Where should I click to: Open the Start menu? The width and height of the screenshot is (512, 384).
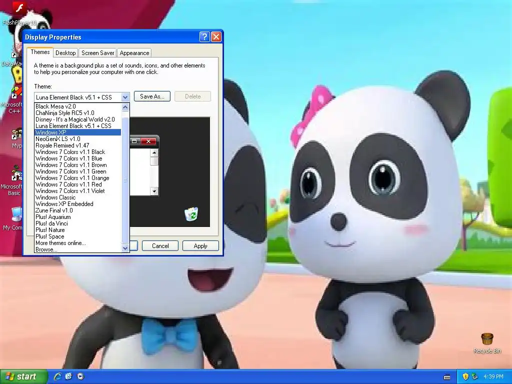(23, 376)
